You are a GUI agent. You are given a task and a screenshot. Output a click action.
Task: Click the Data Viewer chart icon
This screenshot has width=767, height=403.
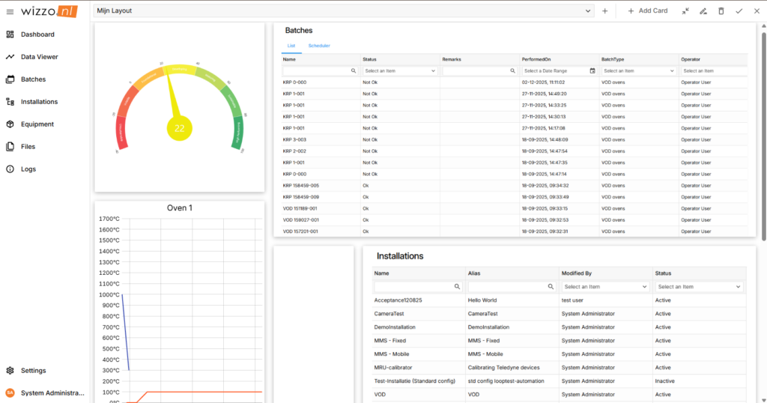tap(10, 57)
